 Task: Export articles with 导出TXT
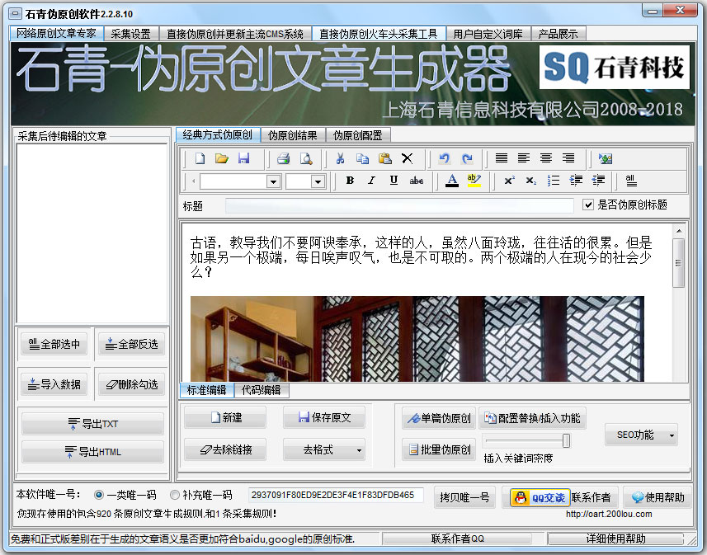click(93, 424)
